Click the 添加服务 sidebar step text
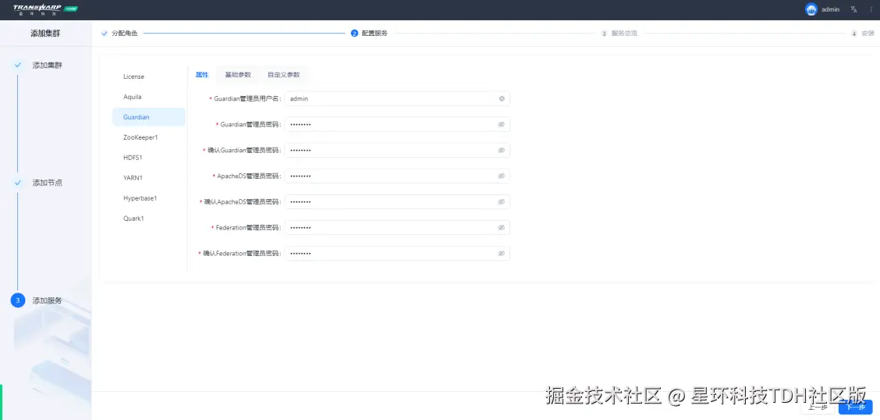Image resolution: width=880 pixels, height=420 pixels. coord(47,301)
